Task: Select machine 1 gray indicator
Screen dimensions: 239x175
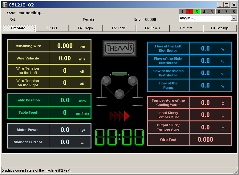Action: (182, 12)
